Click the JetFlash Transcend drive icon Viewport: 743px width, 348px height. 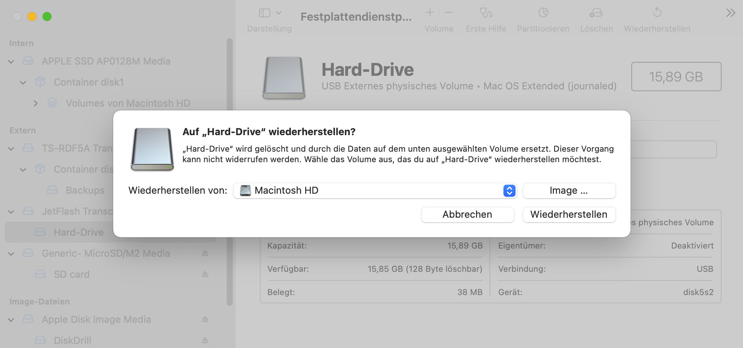click(x=28, y=211)
